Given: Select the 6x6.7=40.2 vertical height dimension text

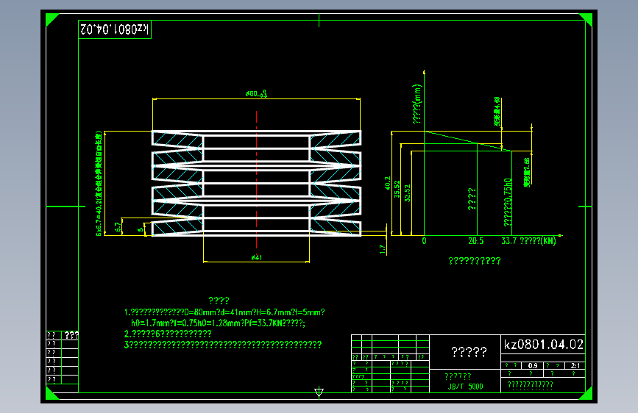Looking at the screenshot, I should tap(99, 183).
